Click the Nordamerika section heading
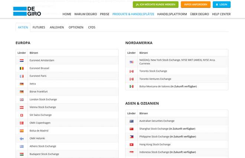This screenshot has height=158, width=245. coord(139,43)
